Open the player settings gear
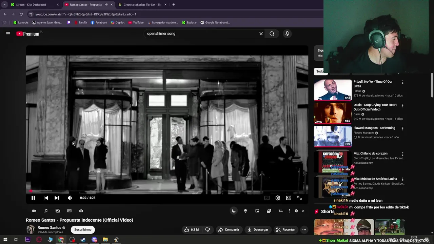The image size is (434, 244). tap(278, 198)
